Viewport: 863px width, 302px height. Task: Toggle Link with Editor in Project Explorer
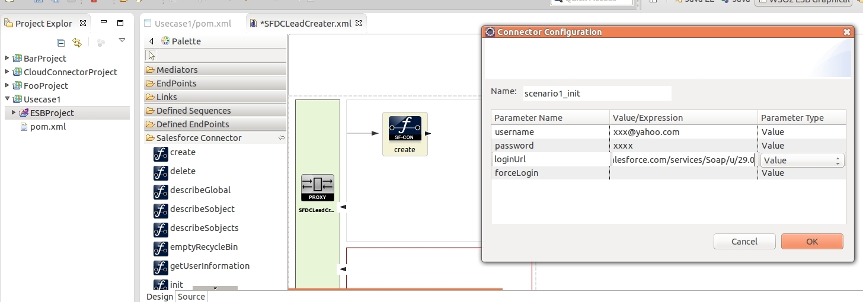point(76,43)
